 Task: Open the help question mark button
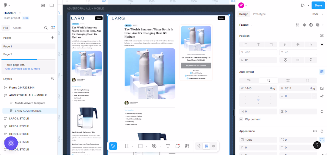[x=317, y=145]
